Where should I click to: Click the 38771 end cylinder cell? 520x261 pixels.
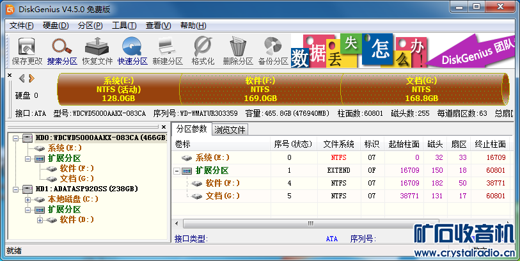[496, 183]
